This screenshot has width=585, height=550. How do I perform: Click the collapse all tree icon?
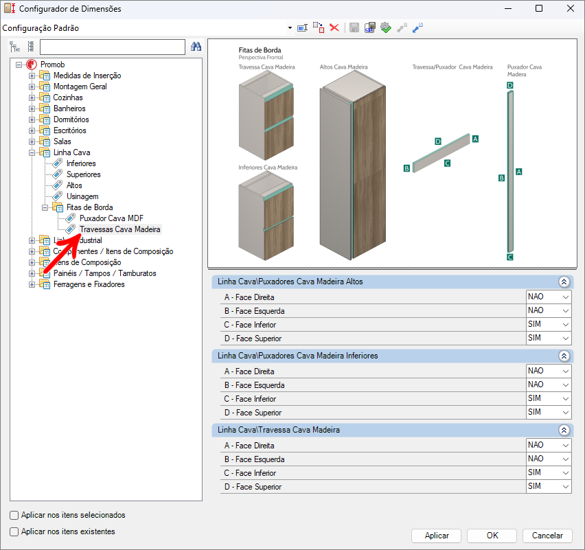30,47
